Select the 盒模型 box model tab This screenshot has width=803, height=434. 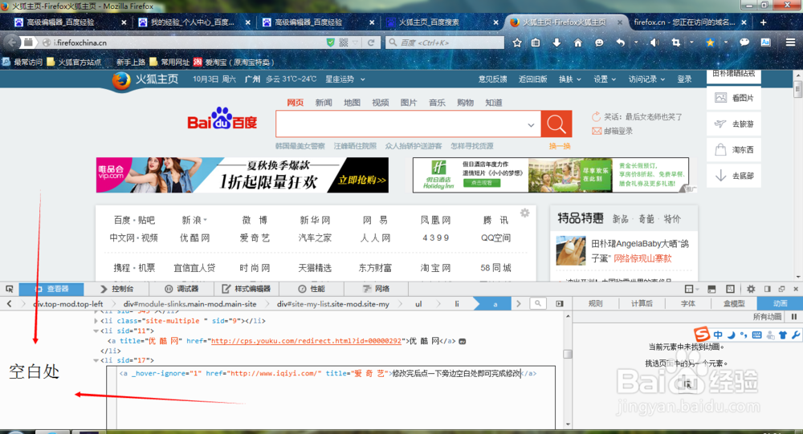tap(734, 303)
